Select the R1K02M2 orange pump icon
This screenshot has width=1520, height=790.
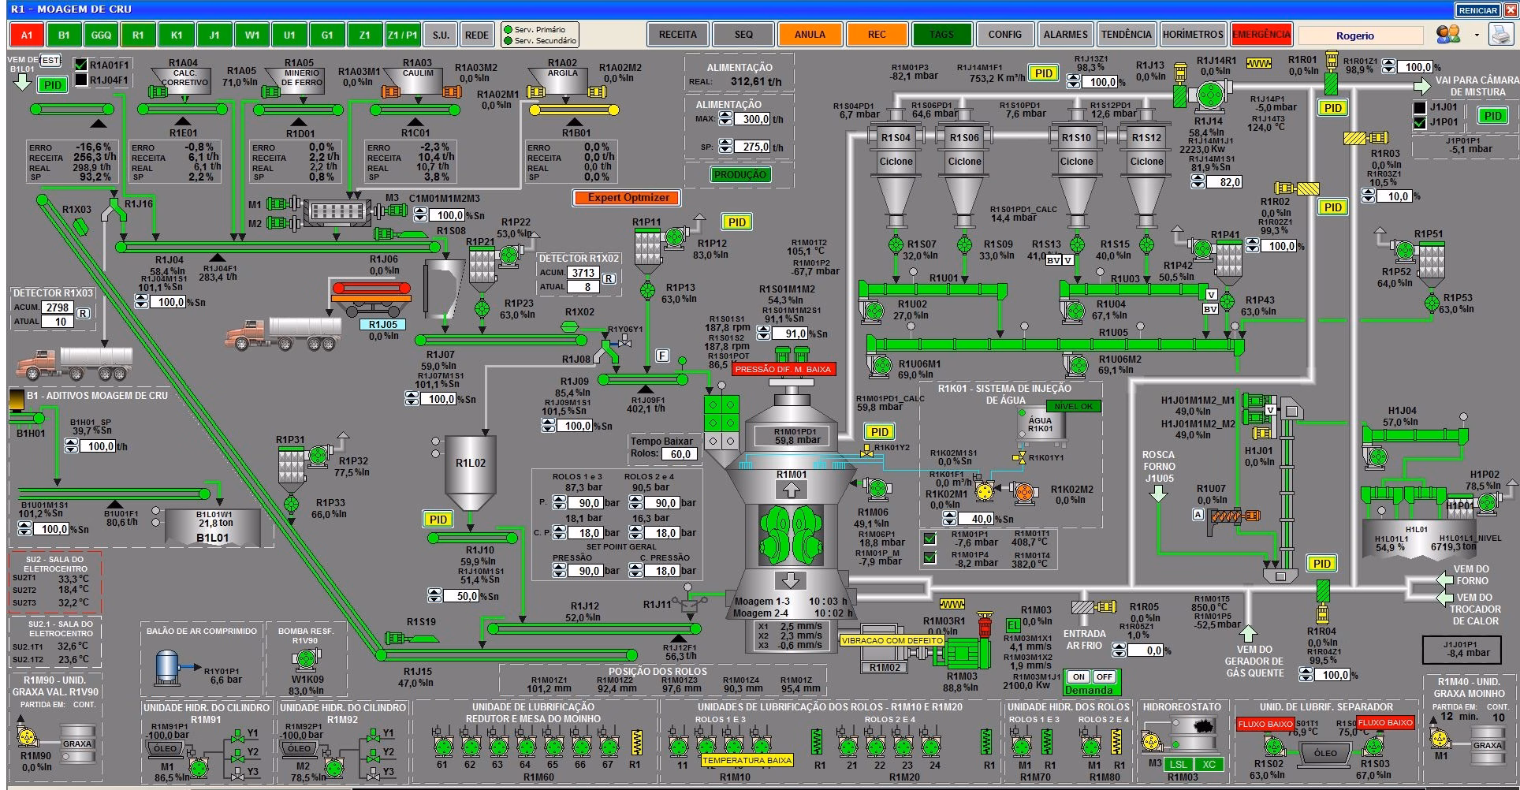(x=1023, y=492)
